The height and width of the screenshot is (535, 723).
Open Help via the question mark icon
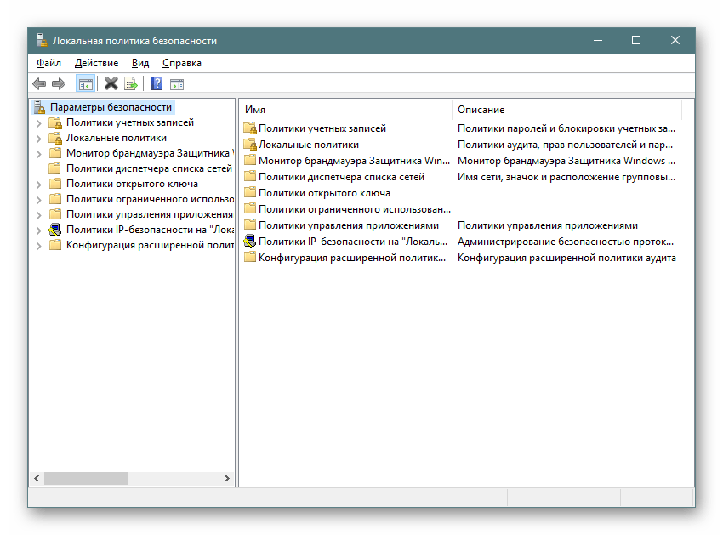[157, 83]
